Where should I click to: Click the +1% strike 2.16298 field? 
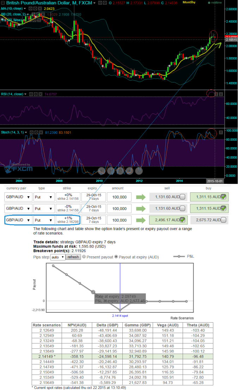pyautogui.click(x=68, y=220)
